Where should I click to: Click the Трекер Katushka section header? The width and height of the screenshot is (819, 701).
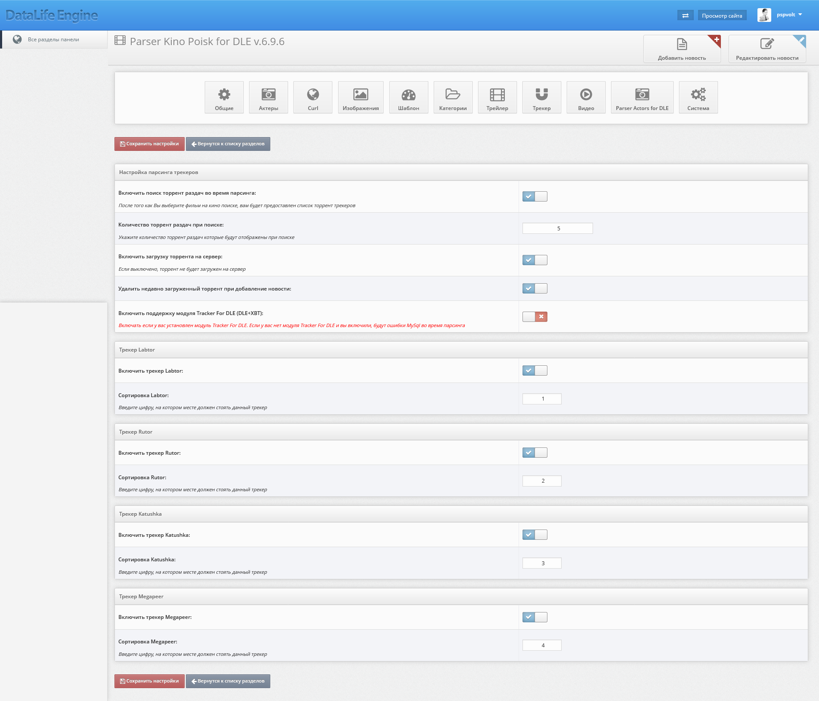461,514
